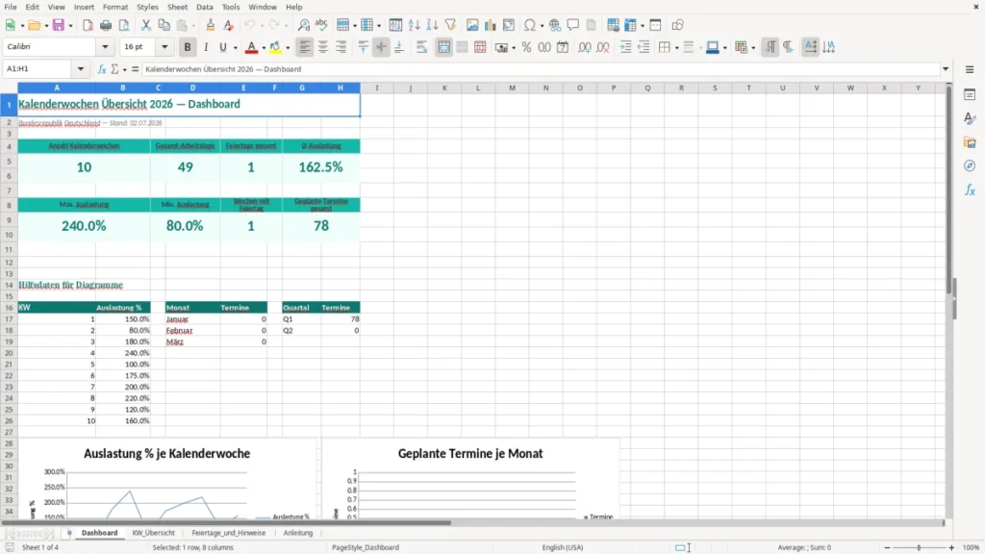Open sidebar Navigator compass icon

tap(970, 165)
